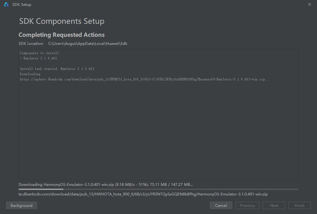Cancel the emulator download
The image size is (317, 214).
pyautogui.click(x=221, y=205)
